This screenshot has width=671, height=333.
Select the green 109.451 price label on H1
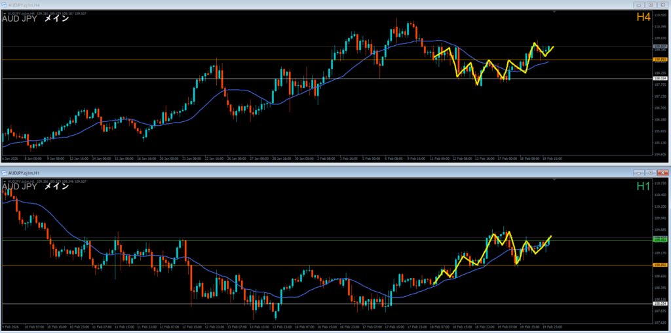click(x=660, y=240)
